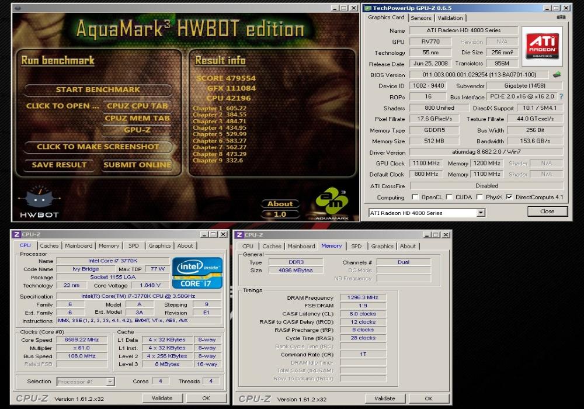
Task: Click the GFX 111084 result text
Action: pyautogui.click(x=231, y=88)
